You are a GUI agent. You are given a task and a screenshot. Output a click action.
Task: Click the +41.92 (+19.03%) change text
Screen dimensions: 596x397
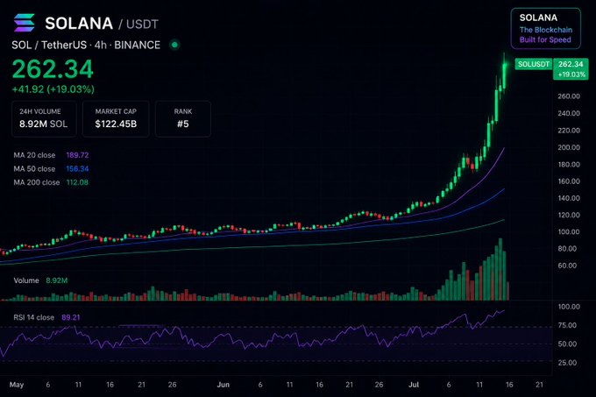pos(53,89)
